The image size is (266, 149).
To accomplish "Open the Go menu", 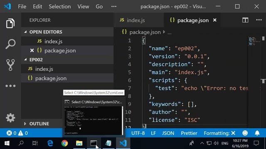I will (x=99, y=7).
